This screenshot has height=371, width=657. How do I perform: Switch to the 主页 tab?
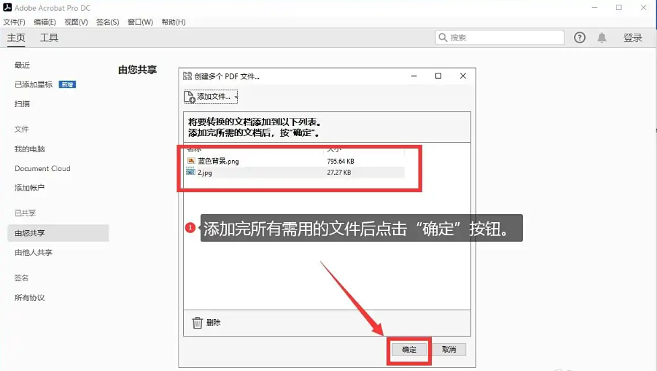[x=16, y=38]
